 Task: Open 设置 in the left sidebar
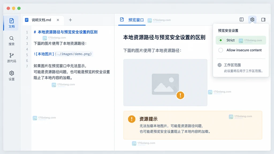click(x=12, y=76)
